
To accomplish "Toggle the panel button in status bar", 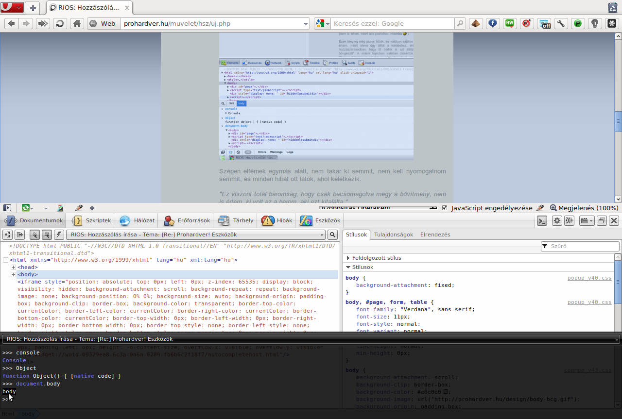I will point(7,208).
